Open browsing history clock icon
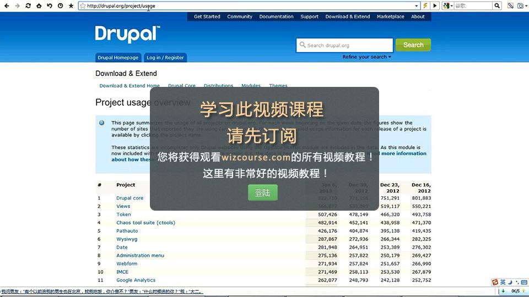This screenshot has width=529, height=297. coord(61,5)
